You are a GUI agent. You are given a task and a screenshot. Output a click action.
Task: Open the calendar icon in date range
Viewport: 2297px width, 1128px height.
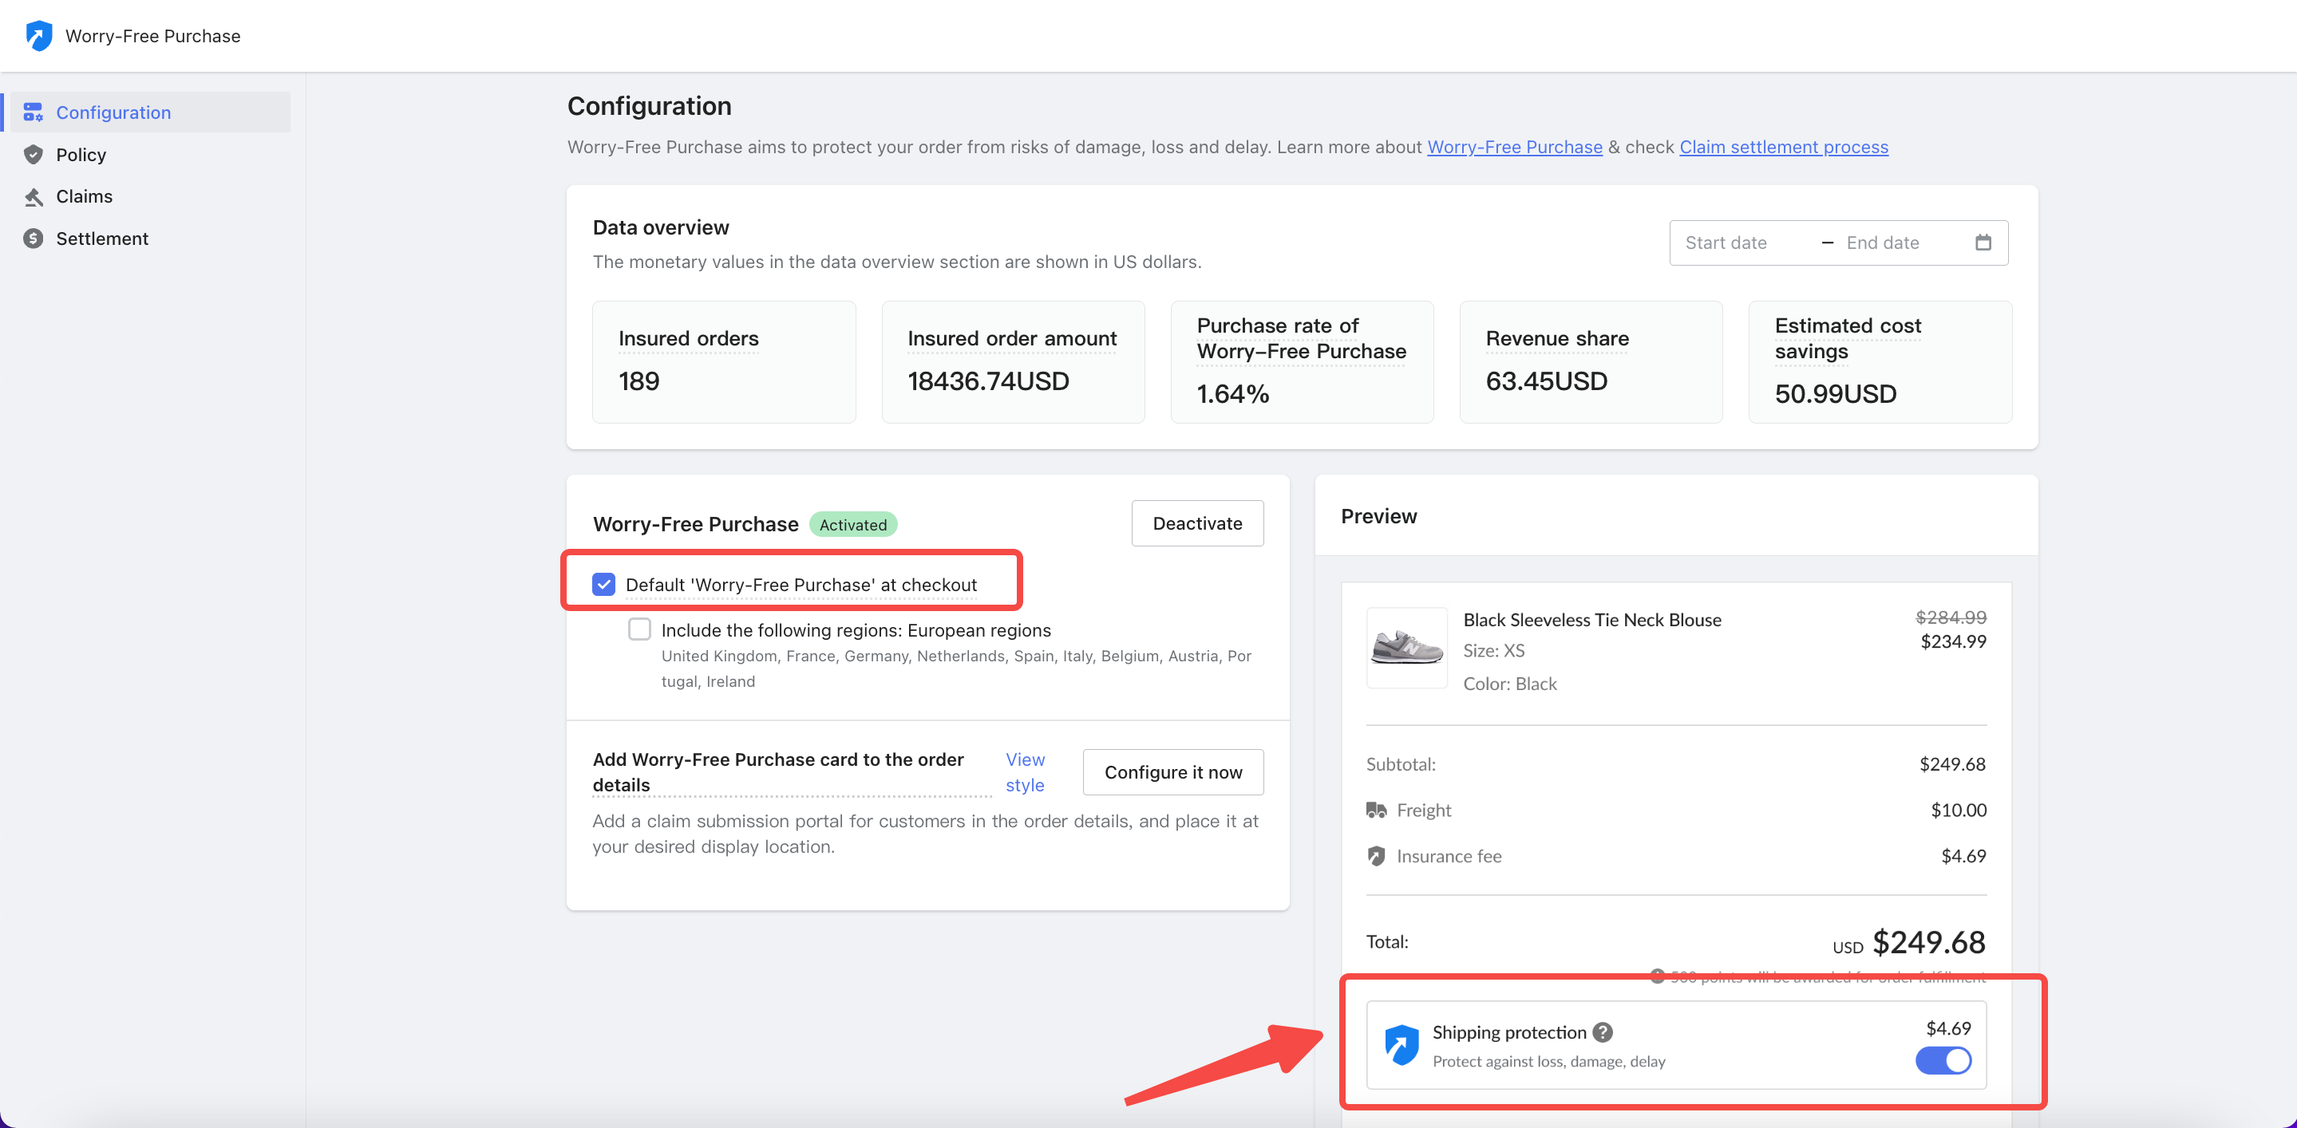click(1983, 243)
